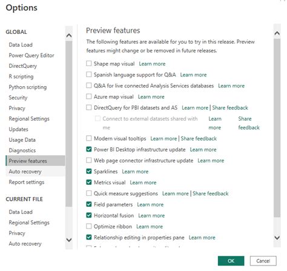Go to the Python scripting settings
Screen dimensions: 287x271
point(28,87)
